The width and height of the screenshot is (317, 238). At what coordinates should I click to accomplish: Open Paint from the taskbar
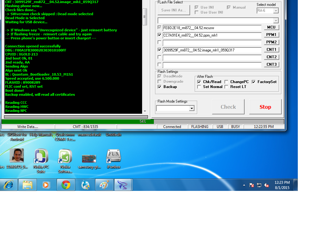pos(104,185)
